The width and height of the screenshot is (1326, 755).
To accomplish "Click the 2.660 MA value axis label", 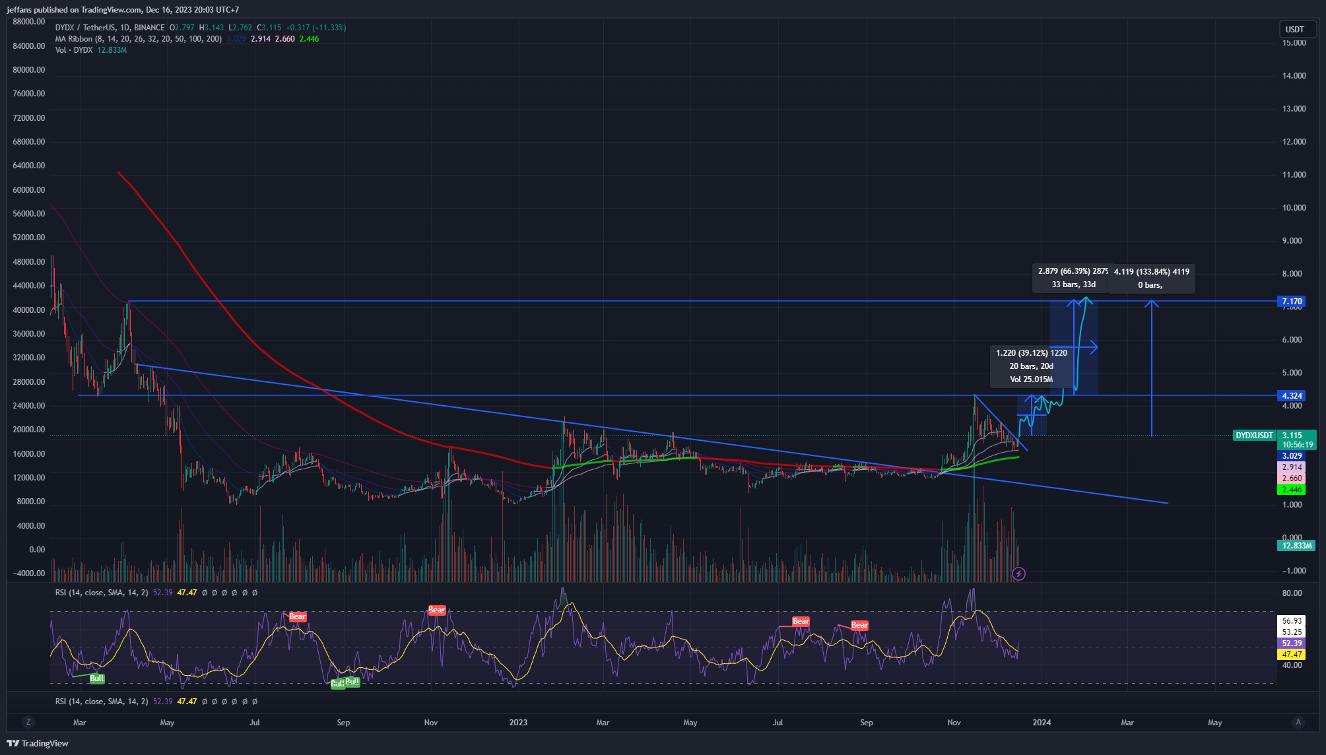I will pyautogui.click(x=1292, y=478).
